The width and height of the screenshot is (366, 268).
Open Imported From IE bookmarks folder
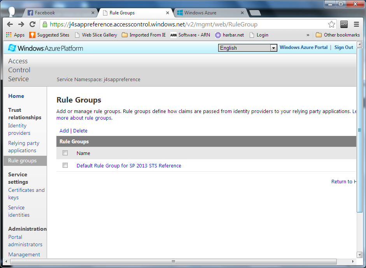[x=144, y=35]
